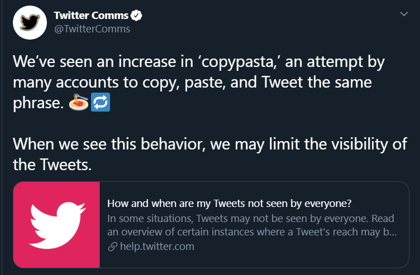
Task: Follow the help.twitter.com domain link
Action: 157,247
